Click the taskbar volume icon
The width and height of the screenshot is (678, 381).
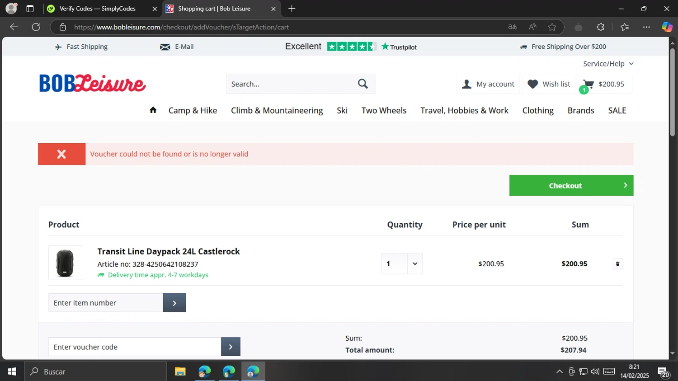click(x=595, y=372)
